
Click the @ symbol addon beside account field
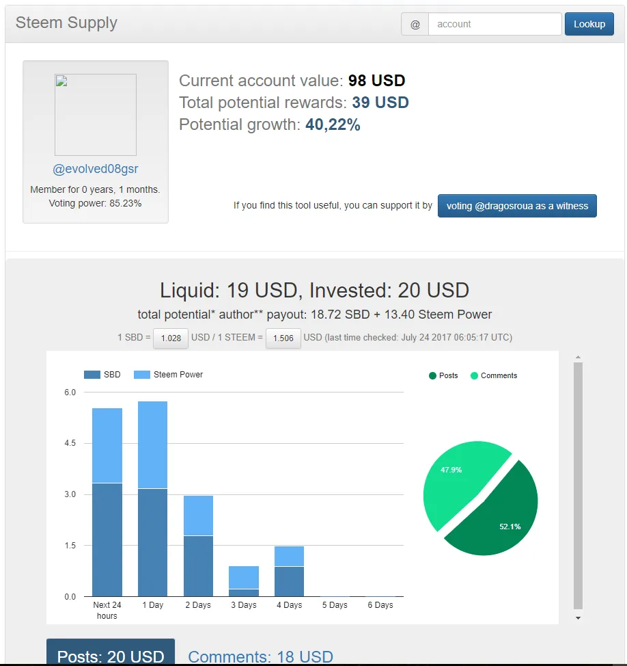tap(415, 24)
